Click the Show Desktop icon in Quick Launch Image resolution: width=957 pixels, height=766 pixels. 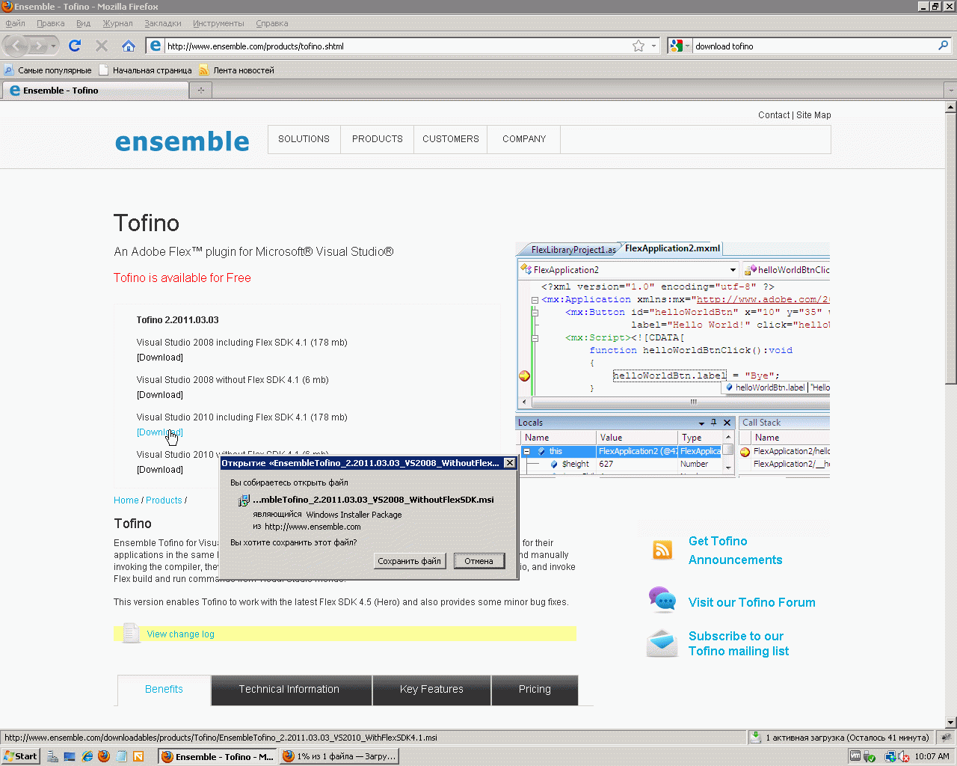70,756
